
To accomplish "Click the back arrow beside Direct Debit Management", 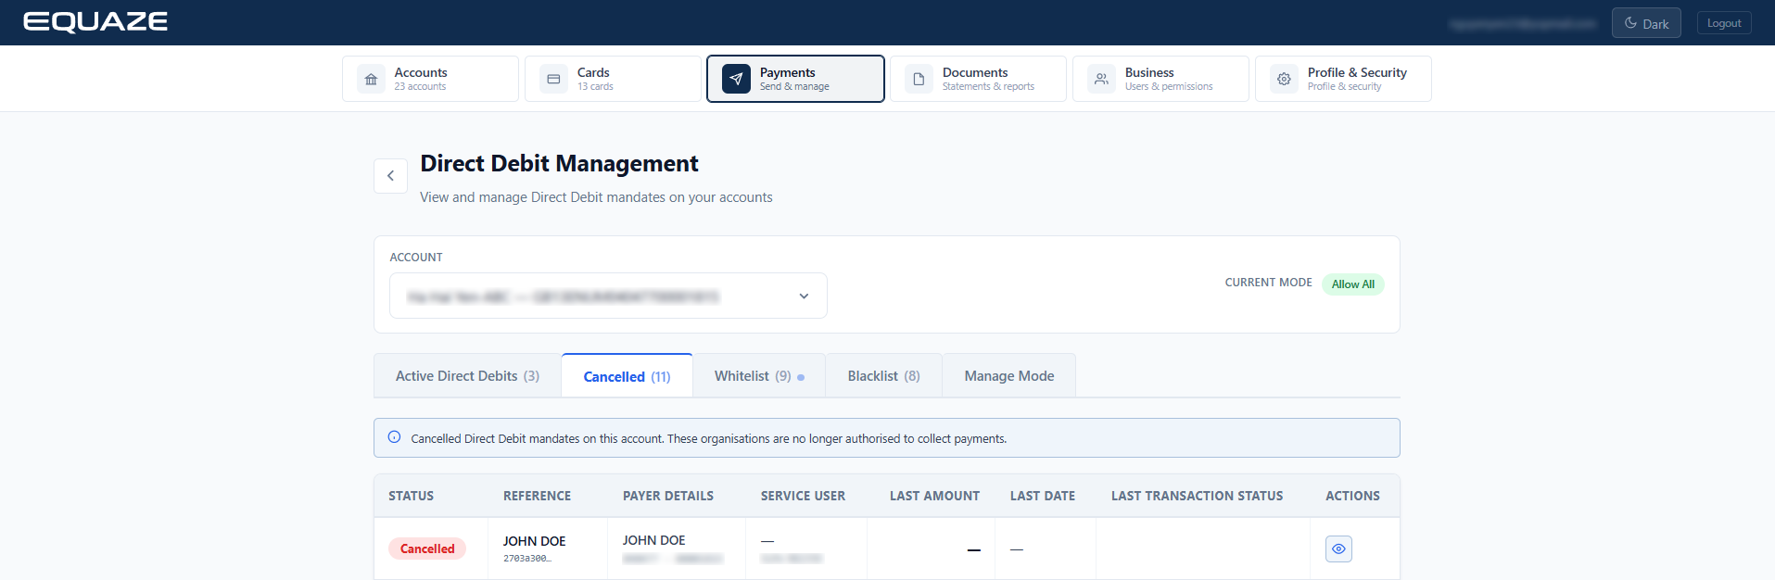I will (390, 176).
